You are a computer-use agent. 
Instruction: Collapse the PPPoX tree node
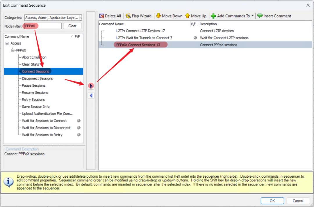point(13,50)
